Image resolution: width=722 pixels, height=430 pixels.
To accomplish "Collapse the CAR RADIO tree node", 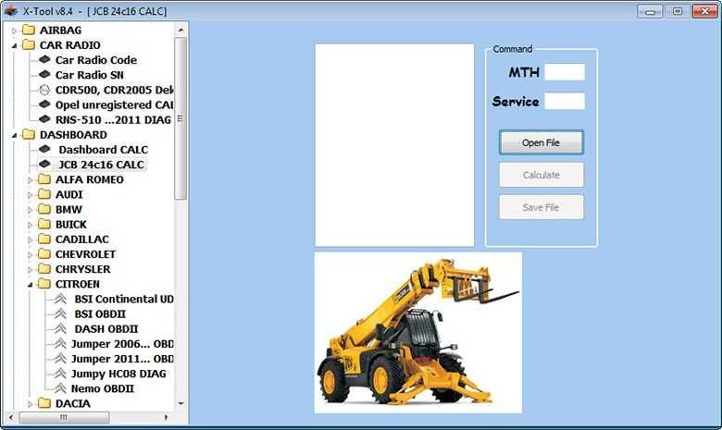I will [x=14, y=45].
